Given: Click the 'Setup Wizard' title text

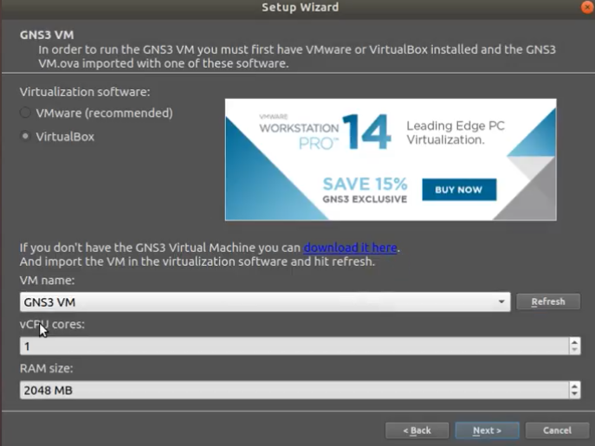Looking at the screenshot, I should (x=301, y=7).
